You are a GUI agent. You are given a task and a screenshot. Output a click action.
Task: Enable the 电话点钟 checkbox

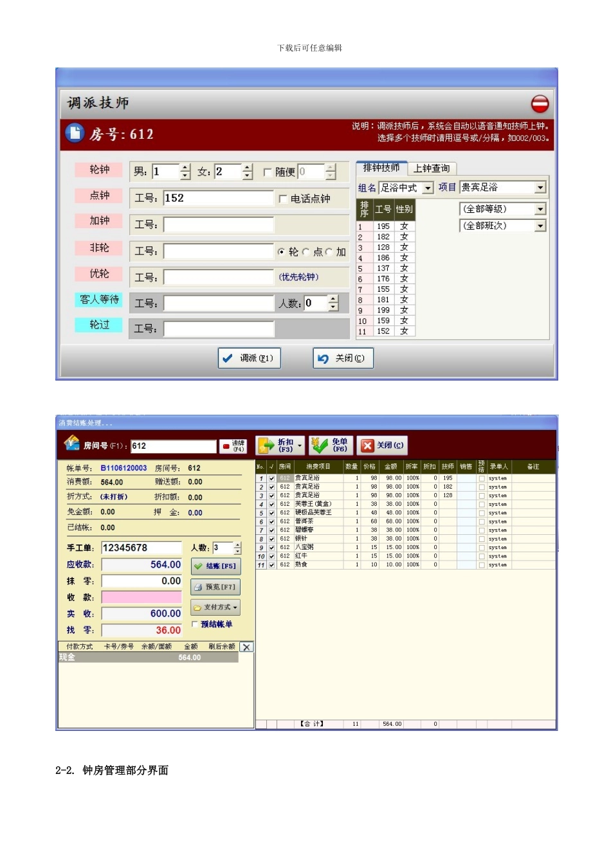[x=283, y=199]
